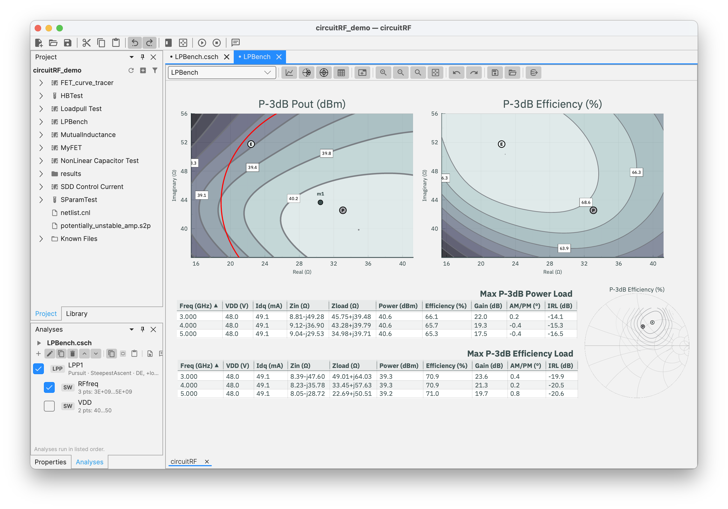The image size is (728, 509).
Task: Enable the VDD sweep checkbox
Action: point(49,406)
